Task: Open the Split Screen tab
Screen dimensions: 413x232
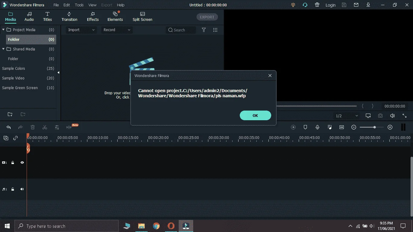Action: coord(142,17)
